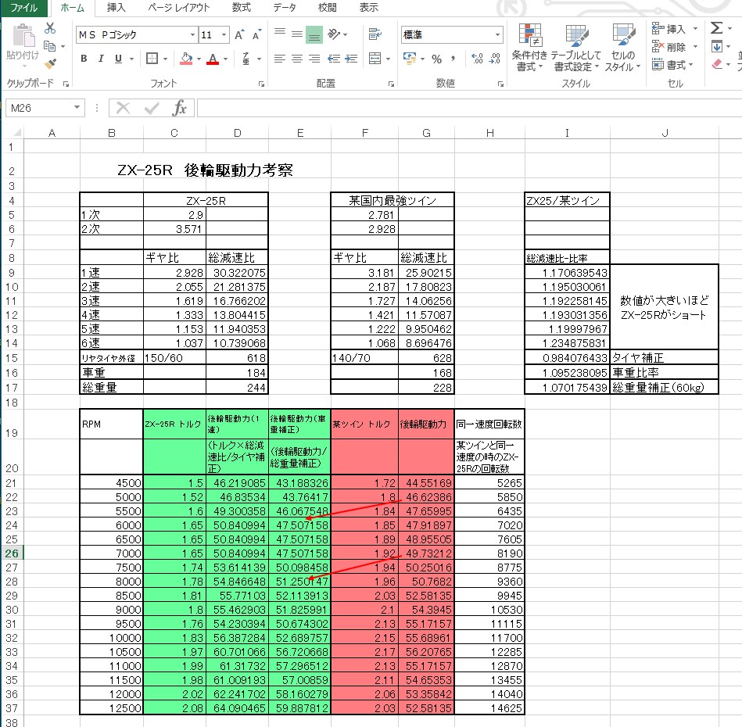Increase font size with large A icon
This screenshot has width=742, height=727.
pos(239,34)
